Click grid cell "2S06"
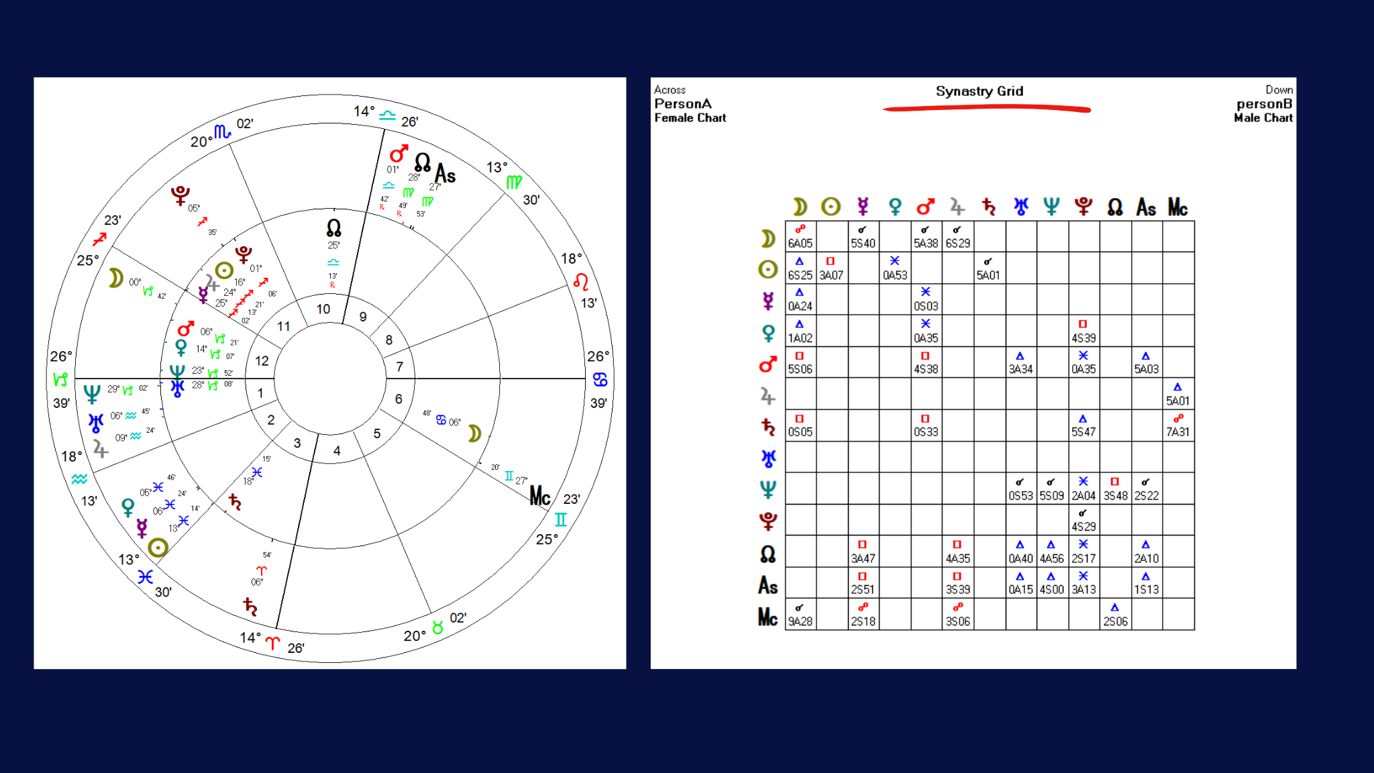This screenshot has height=773, width=1374. 1115,615
